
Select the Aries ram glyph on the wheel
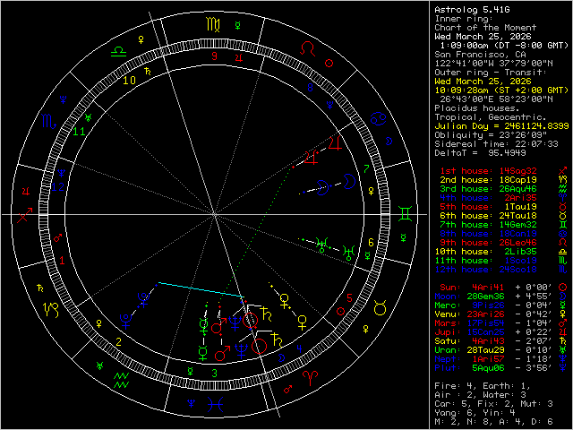coord(311,380)
